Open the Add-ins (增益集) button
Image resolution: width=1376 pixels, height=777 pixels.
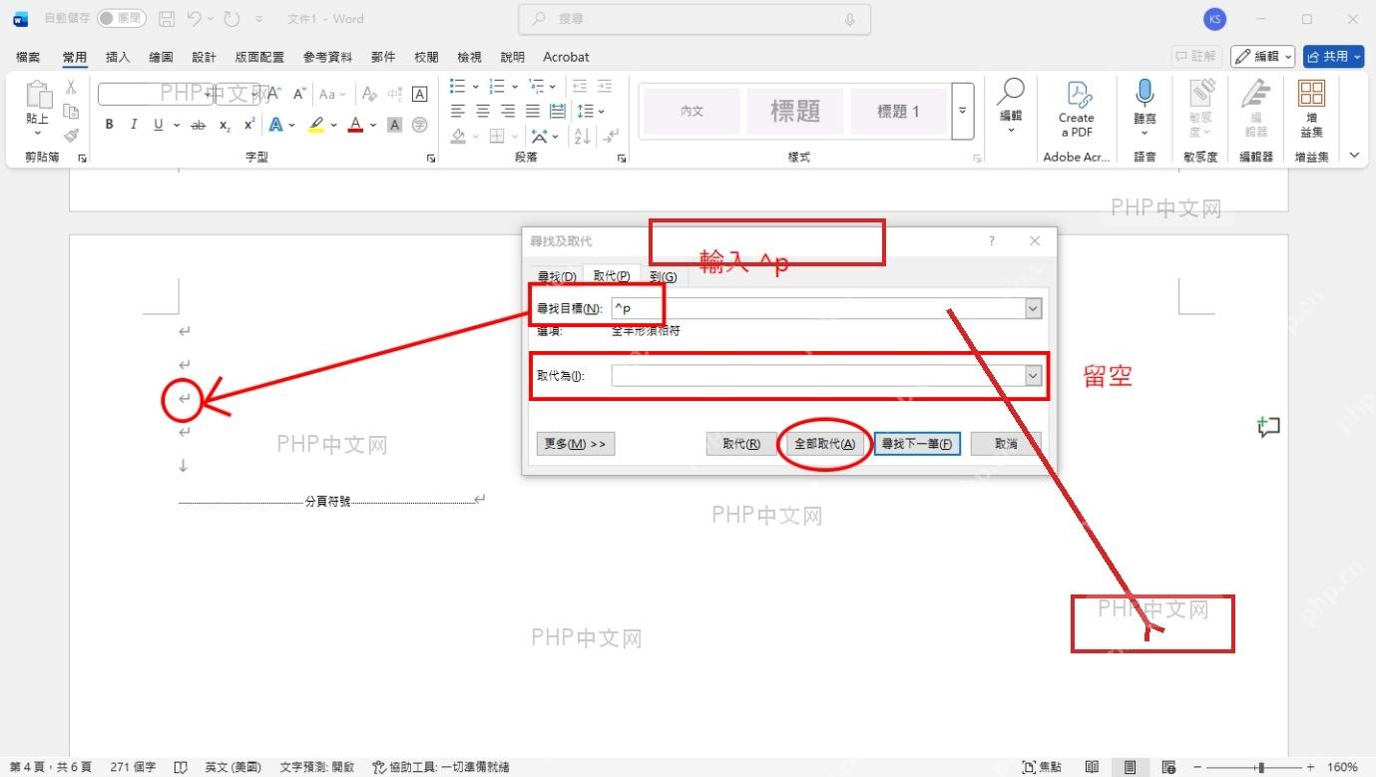[x=1311, y=108]
